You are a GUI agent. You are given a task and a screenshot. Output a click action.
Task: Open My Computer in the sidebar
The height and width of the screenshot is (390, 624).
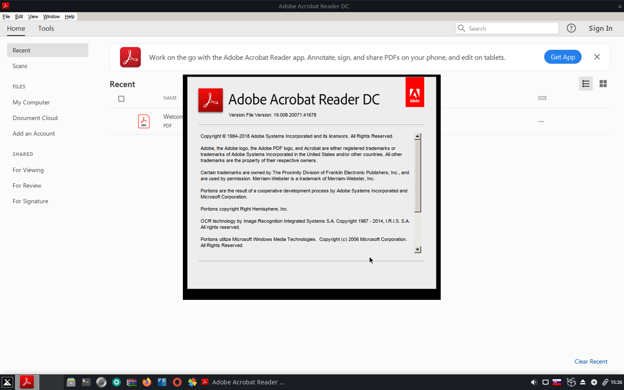coord(31,102)
